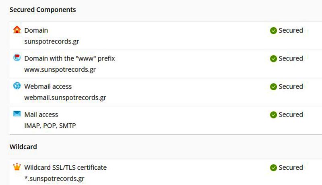Click the green checkmark beside Domain
Viewport: 322px width, 185px height.
[x=273, y=31]
